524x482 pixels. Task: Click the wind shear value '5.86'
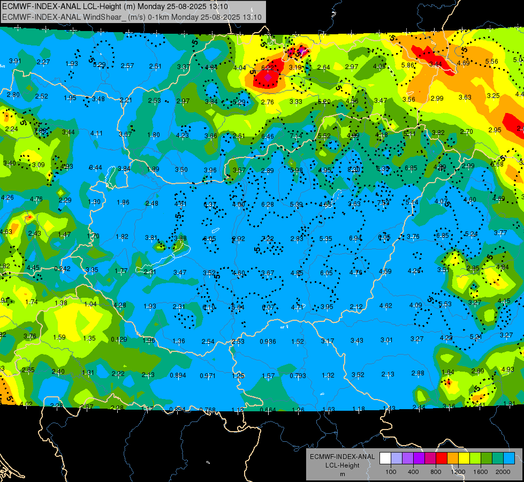408,65
